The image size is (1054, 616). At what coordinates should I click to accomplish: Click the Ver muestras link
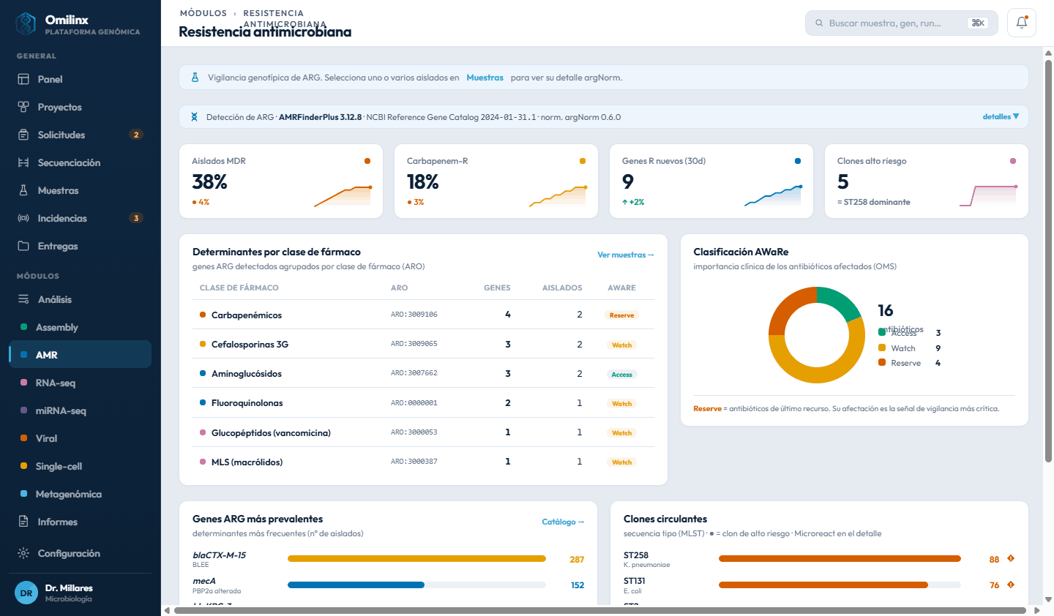[625, 255]
